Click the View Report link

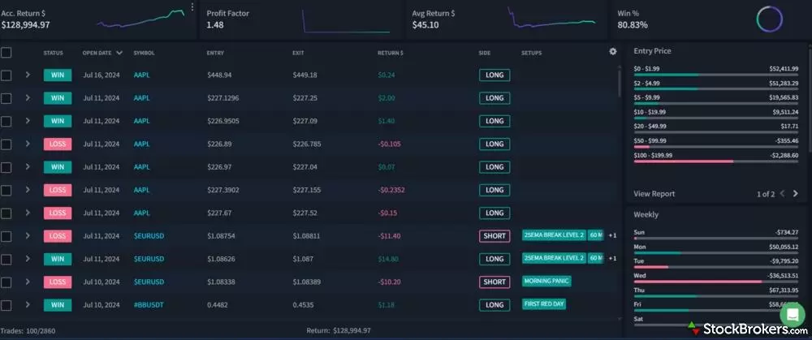point(654,194)
